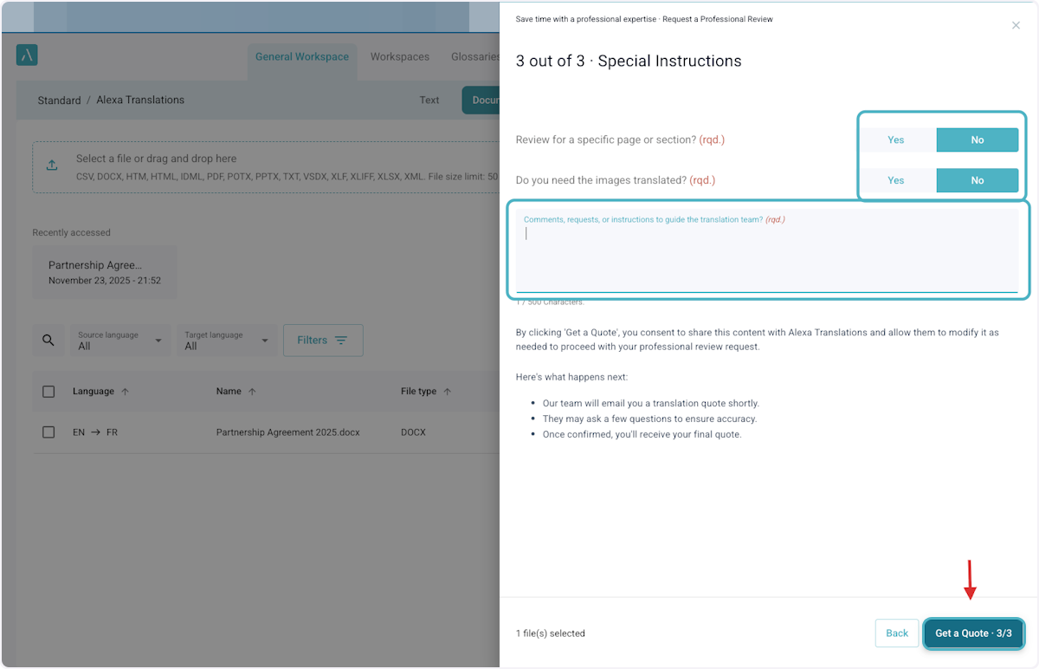The width and height of the screenshot is (1039, 669).
Task: Click the Get a Quote button
Action: tap(973, 633)
